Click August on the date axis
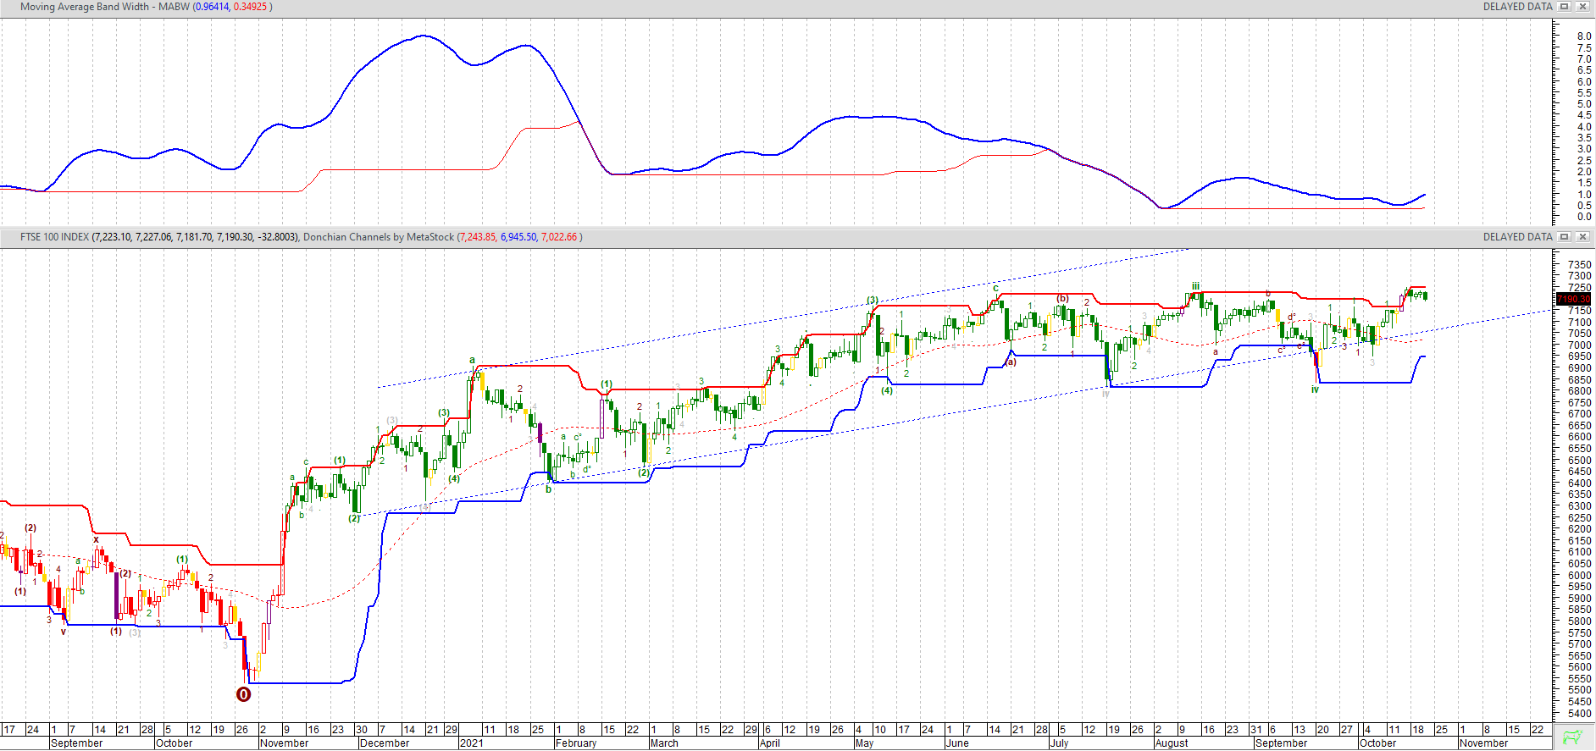1596x751 pixels. click(x=1172, y=743)
